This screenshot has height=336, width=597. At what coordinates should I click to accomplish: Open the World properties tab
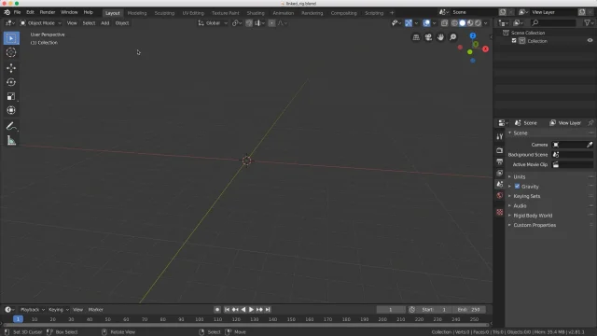click(500, 195)
